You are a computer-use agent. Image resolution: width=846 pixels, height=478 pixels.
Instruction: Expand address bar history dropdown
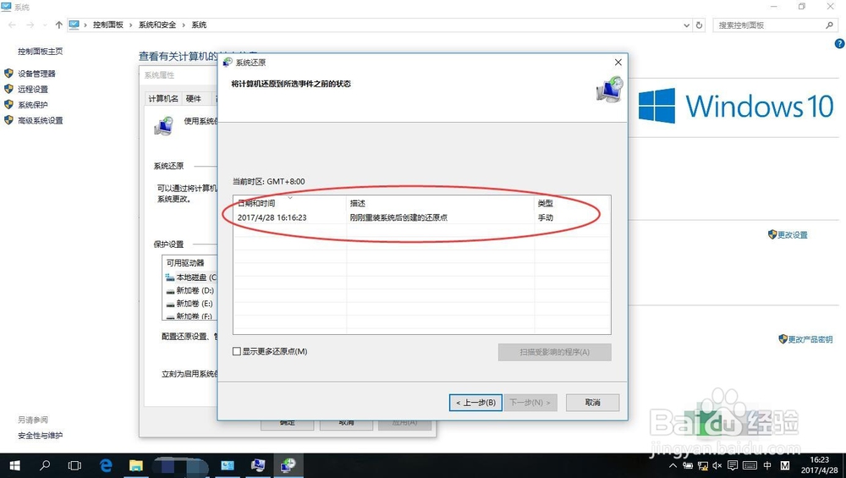(x=686, y=25)
